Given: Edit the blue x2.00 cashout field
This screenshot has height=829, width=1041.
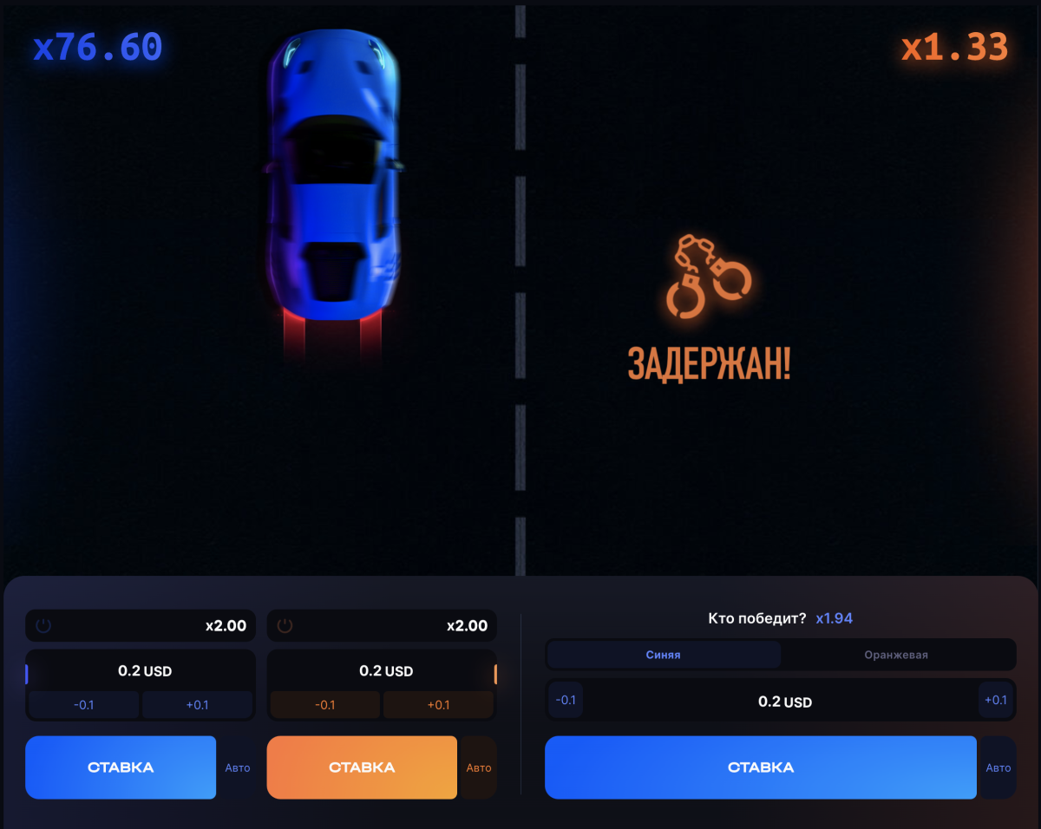Looking at the screenshot, I should pos(141,625).
